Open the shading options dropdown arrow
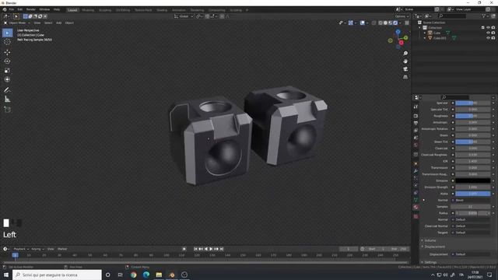 400,23
